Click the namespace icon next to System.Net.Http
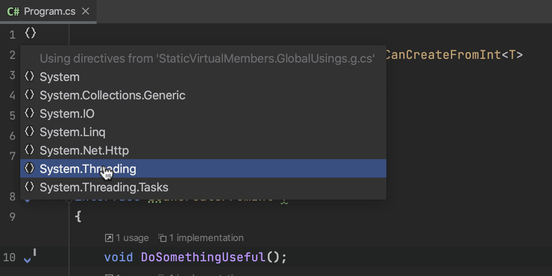Viewport: 552px width, 276px height. 29,150
